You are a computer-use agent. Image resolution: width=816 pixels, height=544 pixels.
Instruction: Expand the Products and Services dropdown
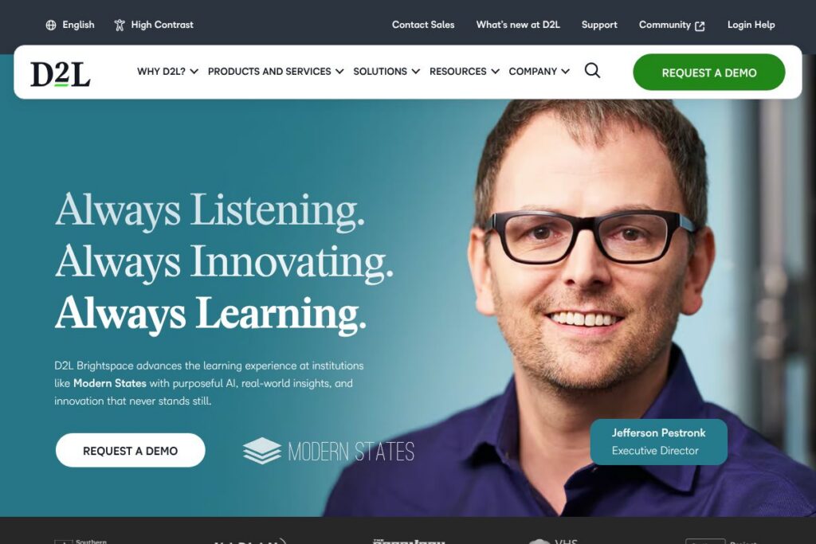coord(276,71)
